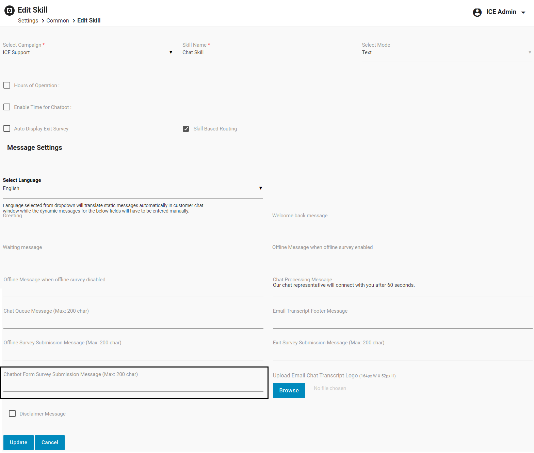Focus the Greeting message field
Screen dimensions: 534x453
pos(132,226)
